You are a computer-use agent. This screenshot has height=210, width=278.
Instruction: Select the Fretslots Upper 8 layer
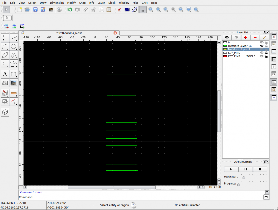pos(246,49)
